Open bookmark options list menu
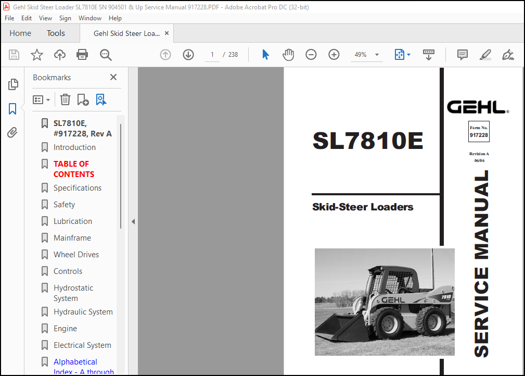 pyautogui.click(x=42, y=100)
